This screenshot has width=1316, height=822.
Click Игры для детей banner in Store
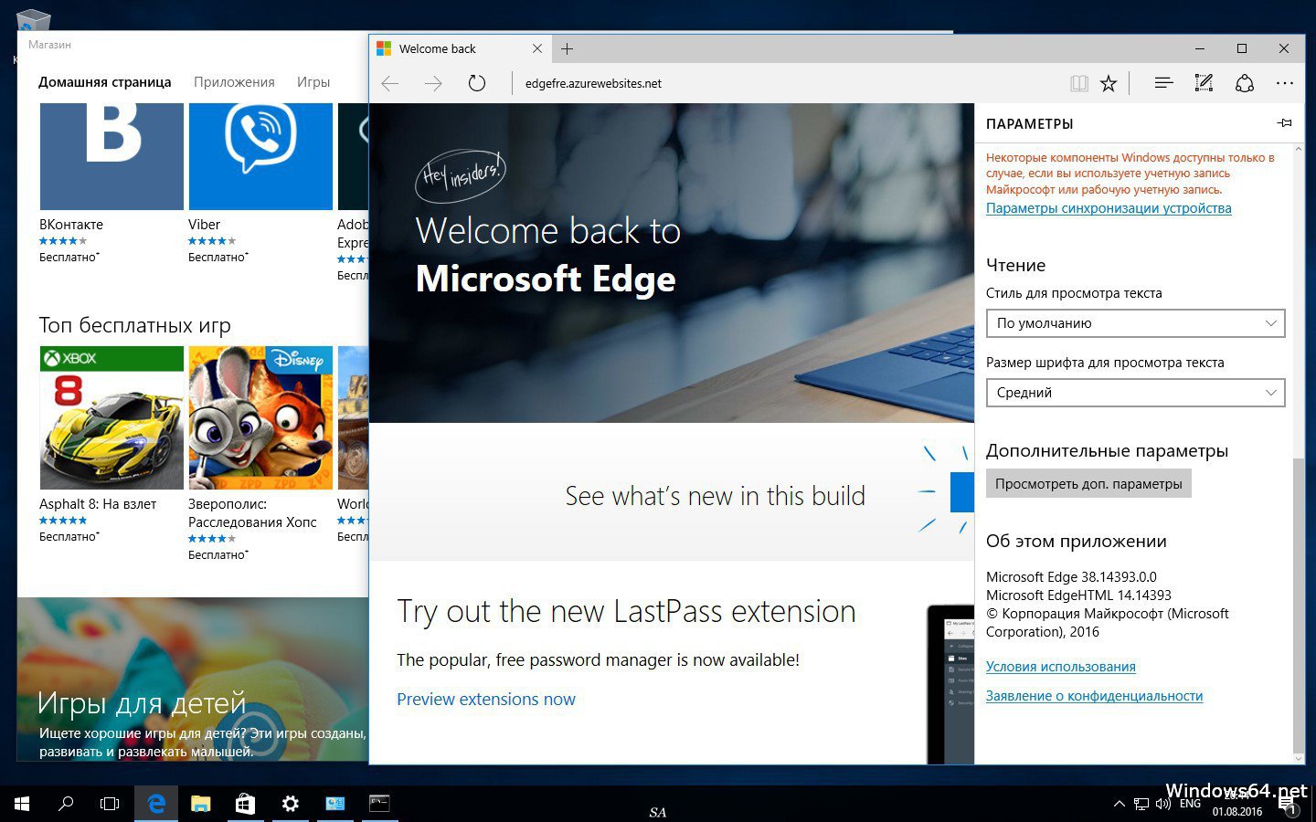tap(193, 680)
